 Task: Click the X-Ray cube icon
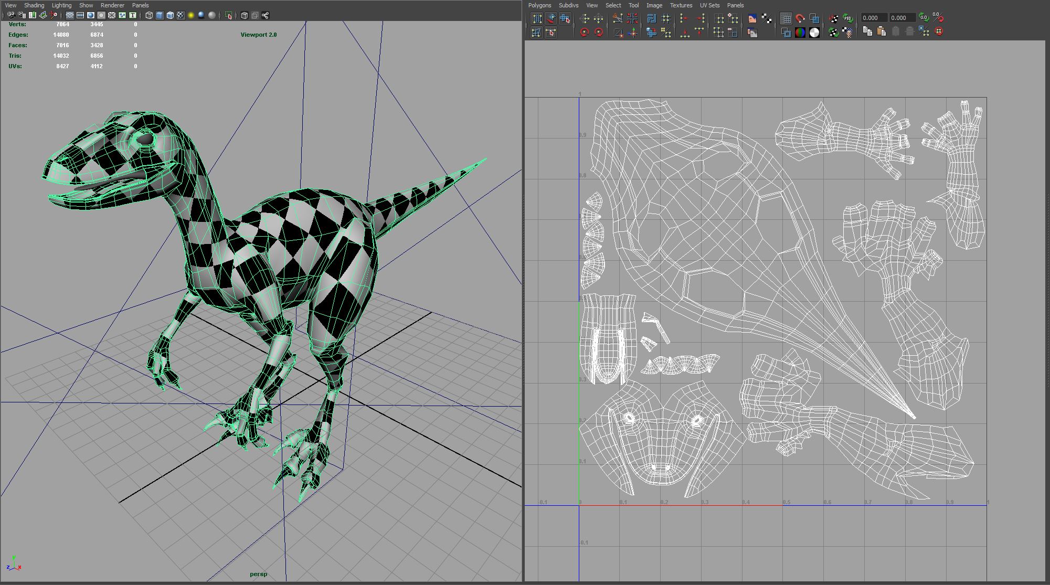(x=244, y=16)
